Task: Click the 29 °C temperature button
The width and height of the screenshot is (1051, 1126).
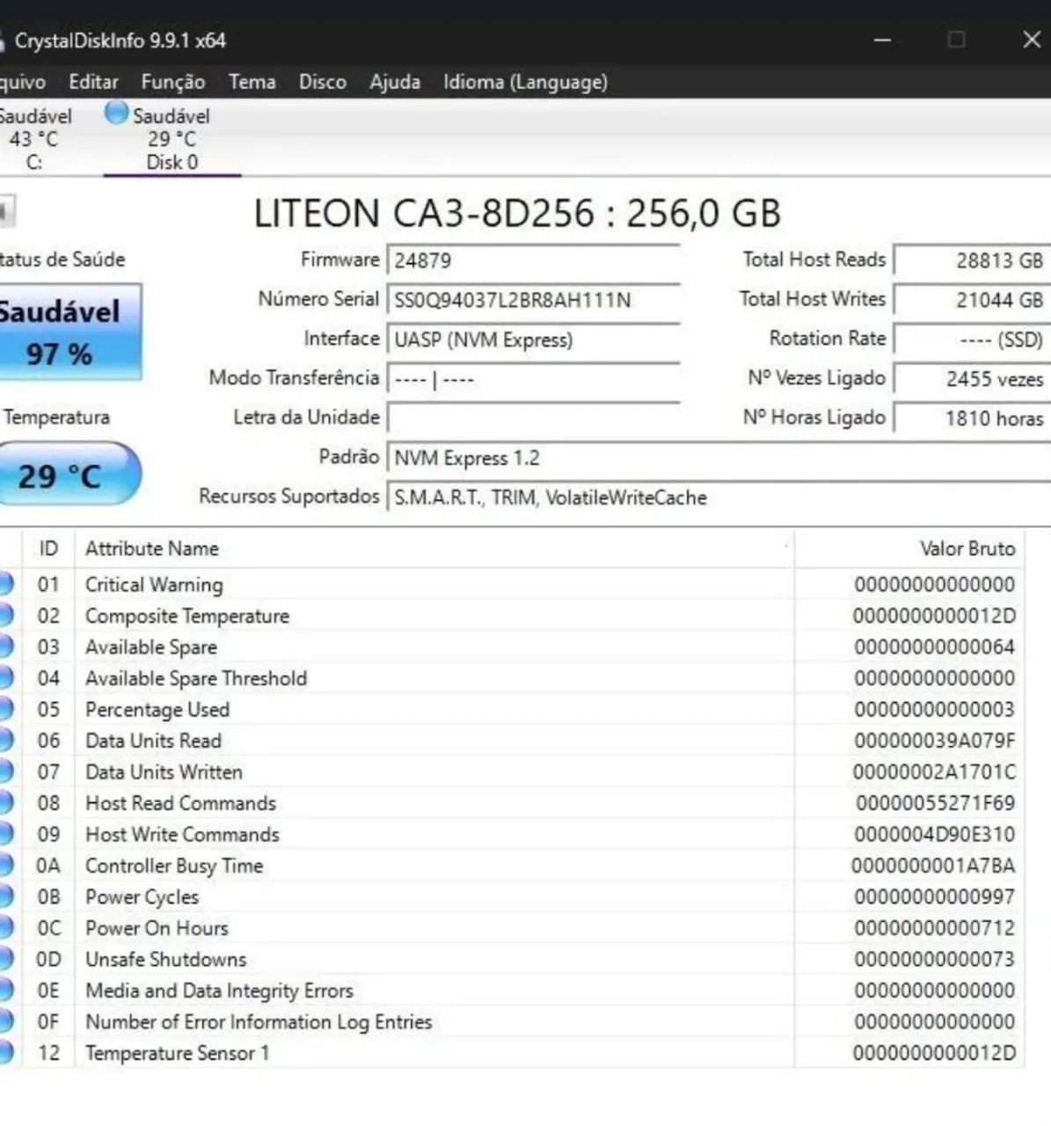Action: tap(69, 474)
